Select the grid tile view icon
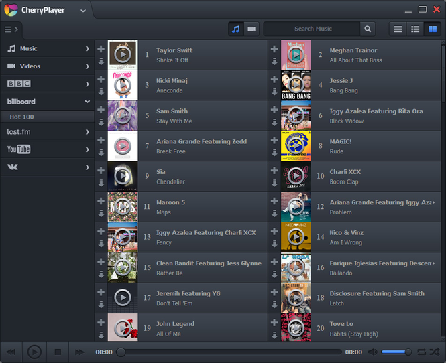446x363 pixels. pos(433,29)
